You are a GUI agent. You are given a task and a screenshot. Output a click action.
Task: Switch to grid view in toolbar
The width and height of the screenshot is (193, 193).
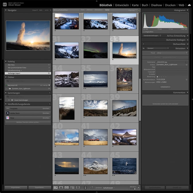pos(55,188)
